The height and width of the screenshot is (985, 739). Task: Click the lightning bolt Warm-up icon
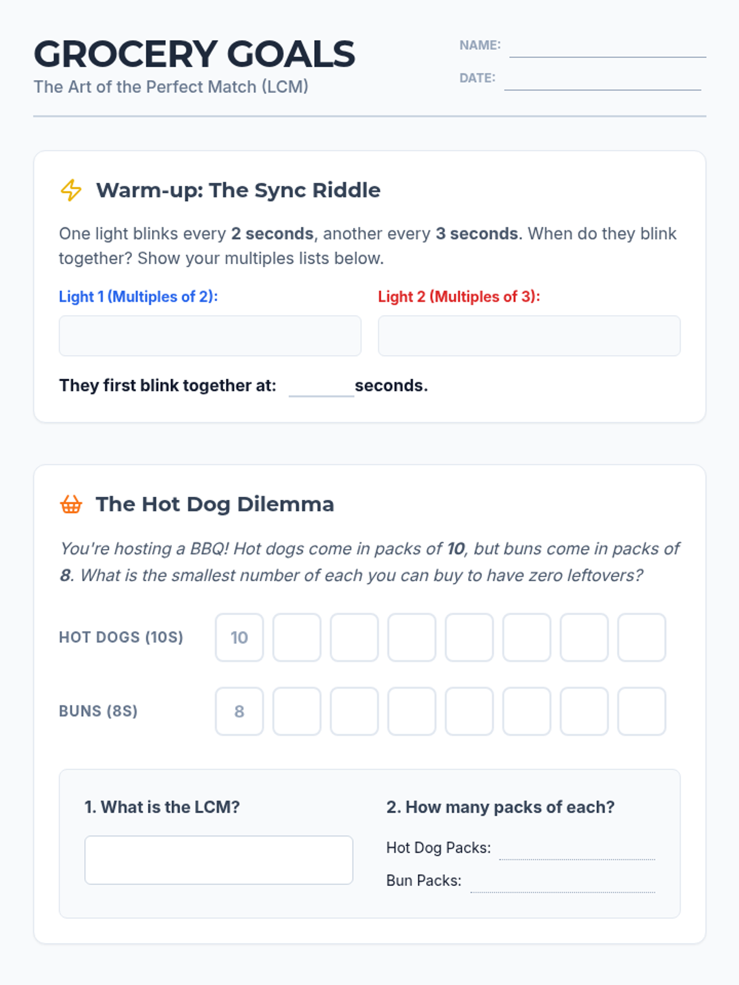coord(71,190)
